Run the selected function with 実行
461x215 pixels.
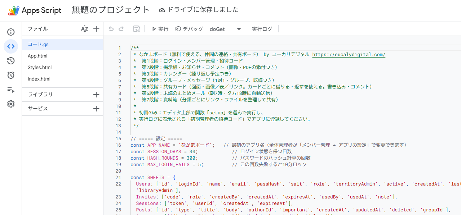tap(160, 29)
